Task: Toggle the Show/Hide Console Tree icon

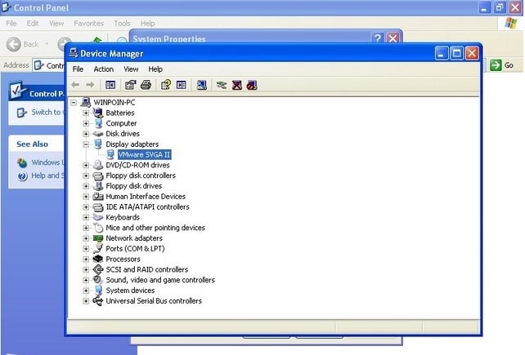Action: click(x=110, y=85)
